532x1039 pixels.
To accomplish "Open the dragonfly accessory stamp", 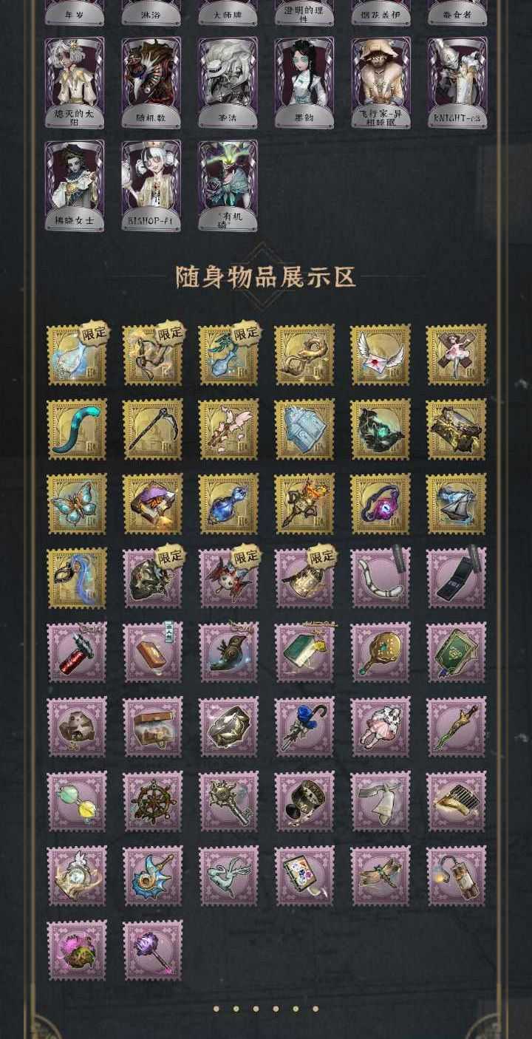I will tap(381, 876).
